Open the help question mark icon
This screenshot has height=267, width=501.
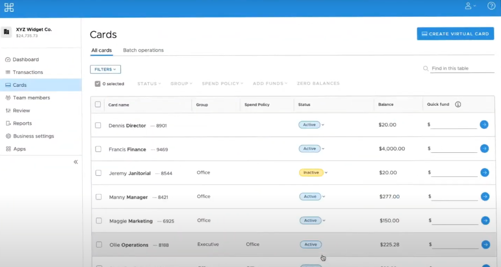point(491,6)
